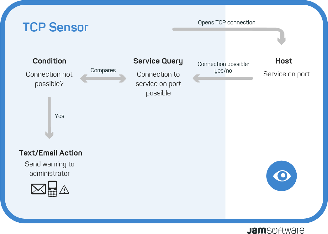Click the warning triangle icon
This screenshot has height=234, width=328.
(x=64, y=190)
